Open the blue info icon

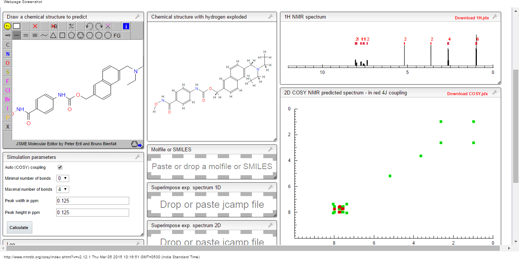(x=126, y=26)
